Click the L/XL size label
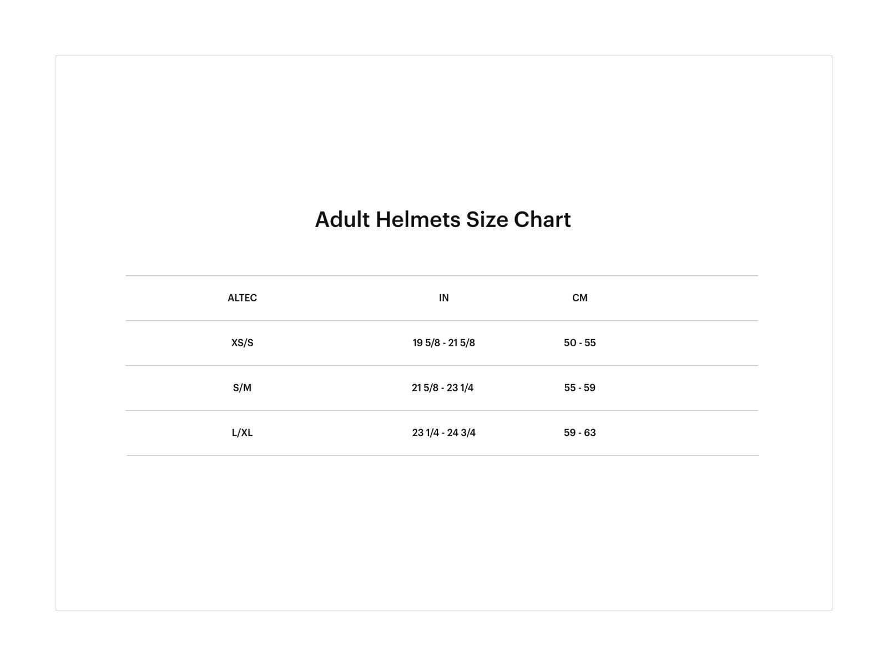The width and height of the screenshot is (888, 666). pyautogui.click(x=242, y=433)
